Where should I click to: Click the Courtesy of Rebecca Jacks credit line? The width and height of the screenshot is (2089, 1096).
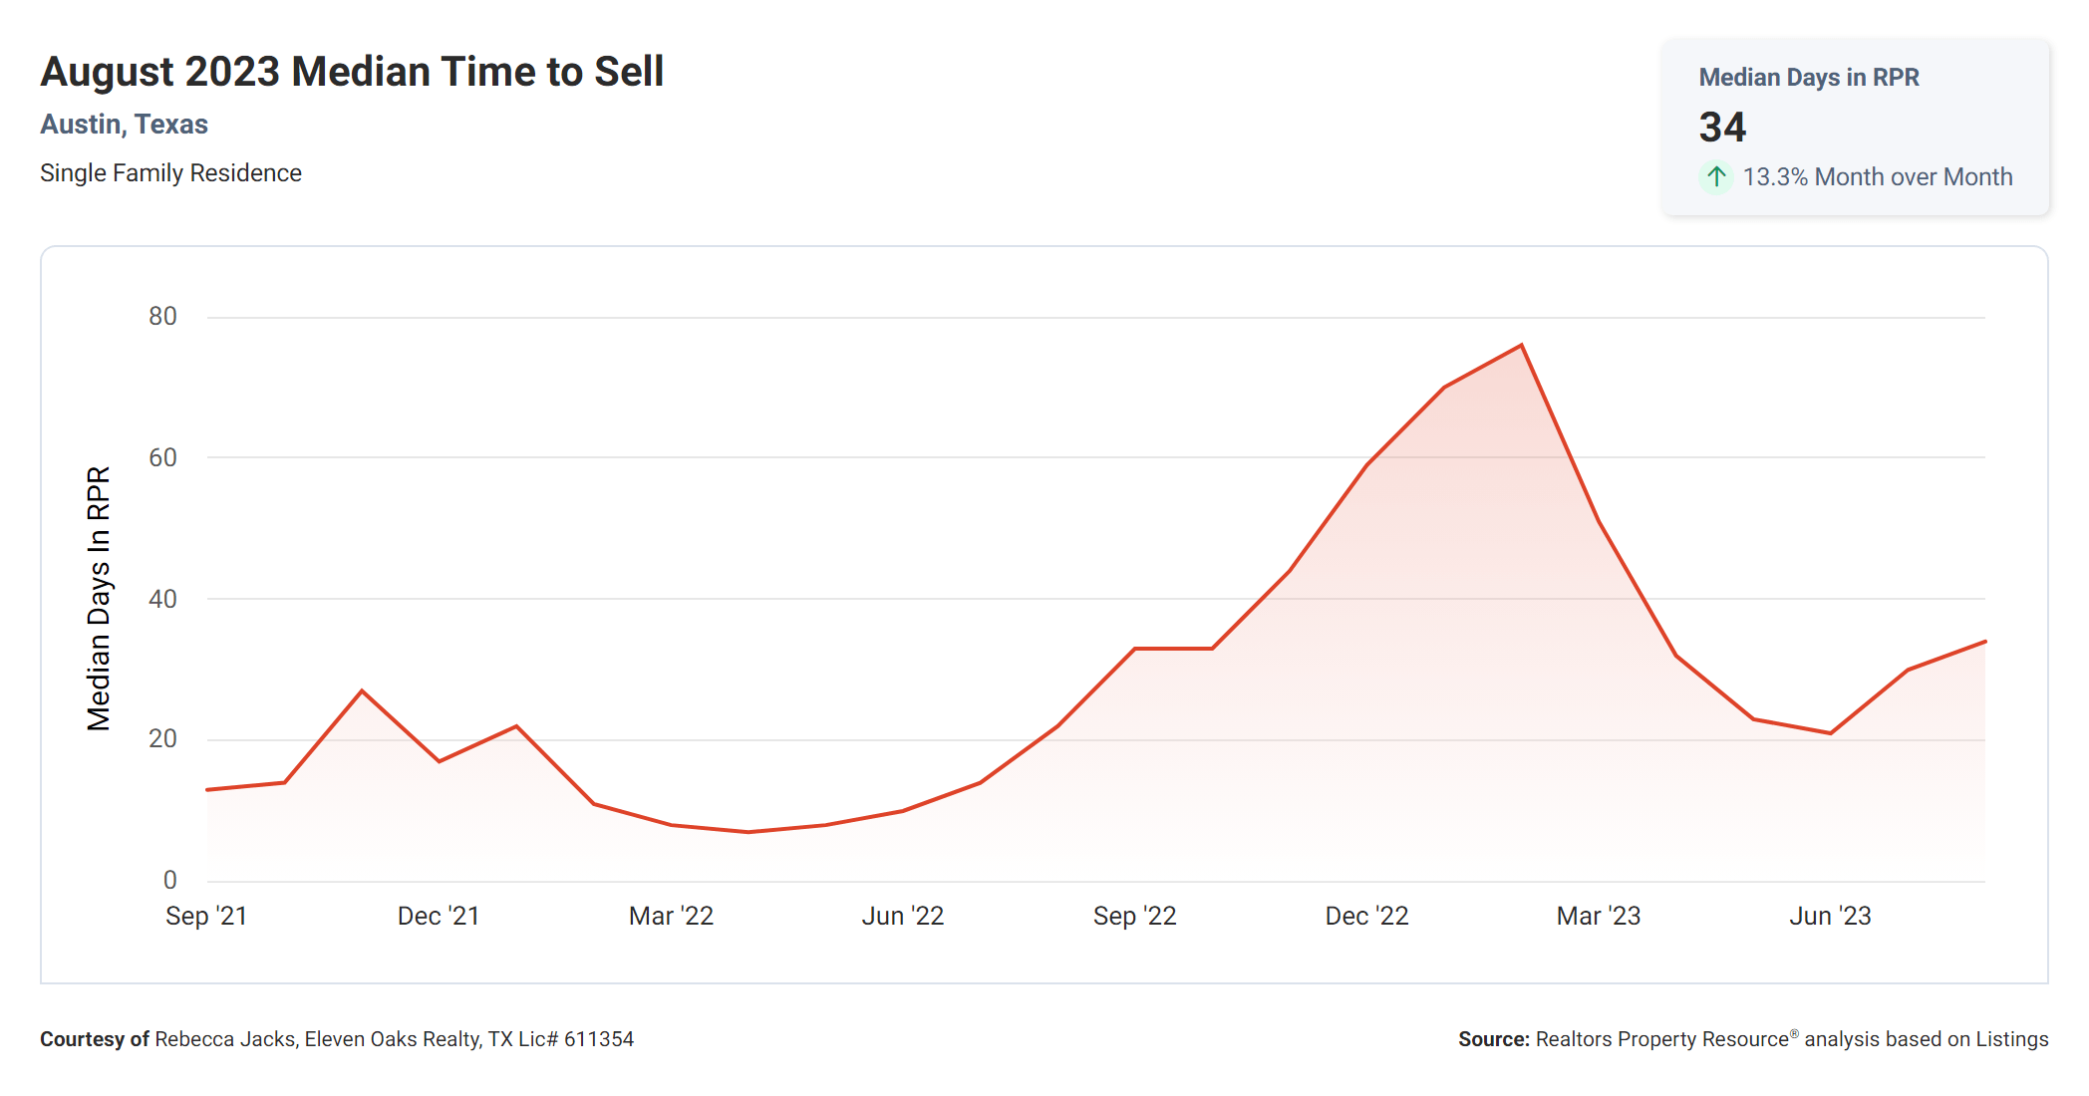337,1039
